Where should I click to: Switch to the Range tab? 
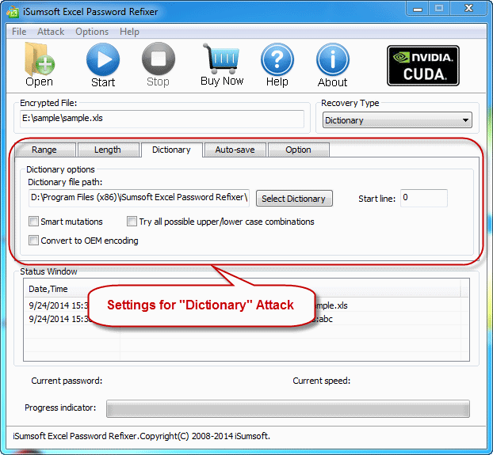coord(44,150)
